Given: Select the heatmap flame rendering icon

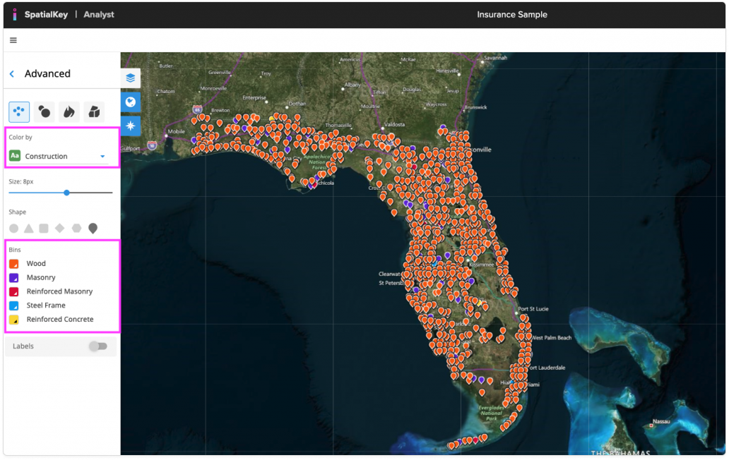Looking at the screenshot, I should pos(69,111).
